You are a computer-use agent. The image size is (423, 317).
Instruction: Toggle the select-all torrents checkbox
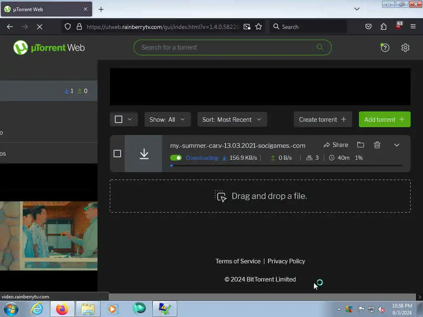click(x=119, y=119)
